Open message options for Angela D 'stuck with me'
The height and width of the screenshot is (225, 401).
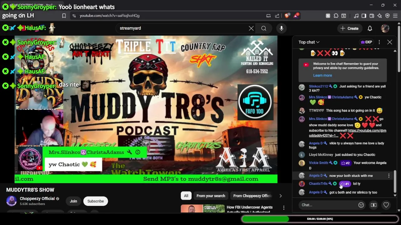[x=389, y=176]
